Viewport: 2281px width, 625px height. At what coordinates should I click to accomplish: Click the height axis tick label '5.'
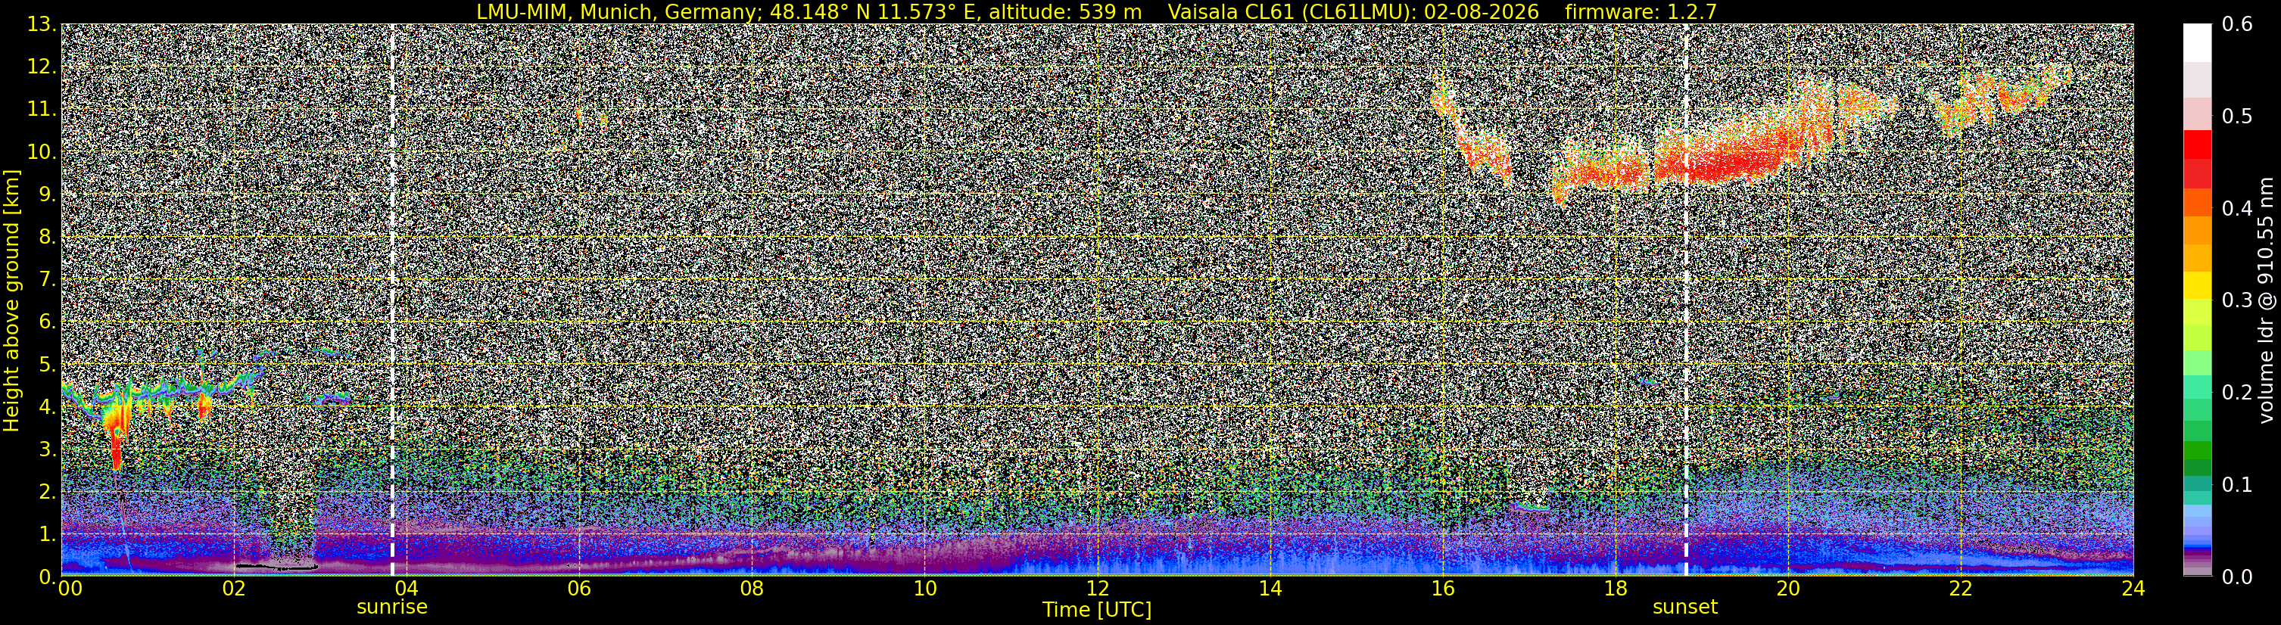click(46, 364)
